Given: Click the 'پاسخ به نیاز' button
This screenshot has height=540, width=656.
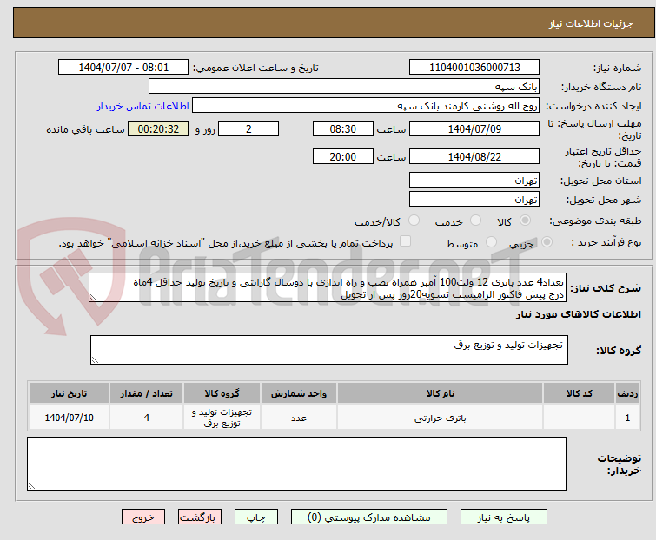Looking at the screenshot, I should click(x=517, y=517).
